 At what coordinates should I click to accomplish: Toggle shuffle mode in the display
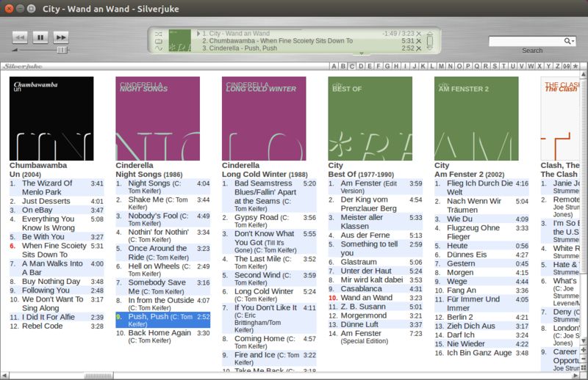point(159,34)
